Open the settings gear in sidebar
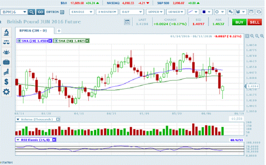This screenshot has width=266, height=165. [6, 92]
